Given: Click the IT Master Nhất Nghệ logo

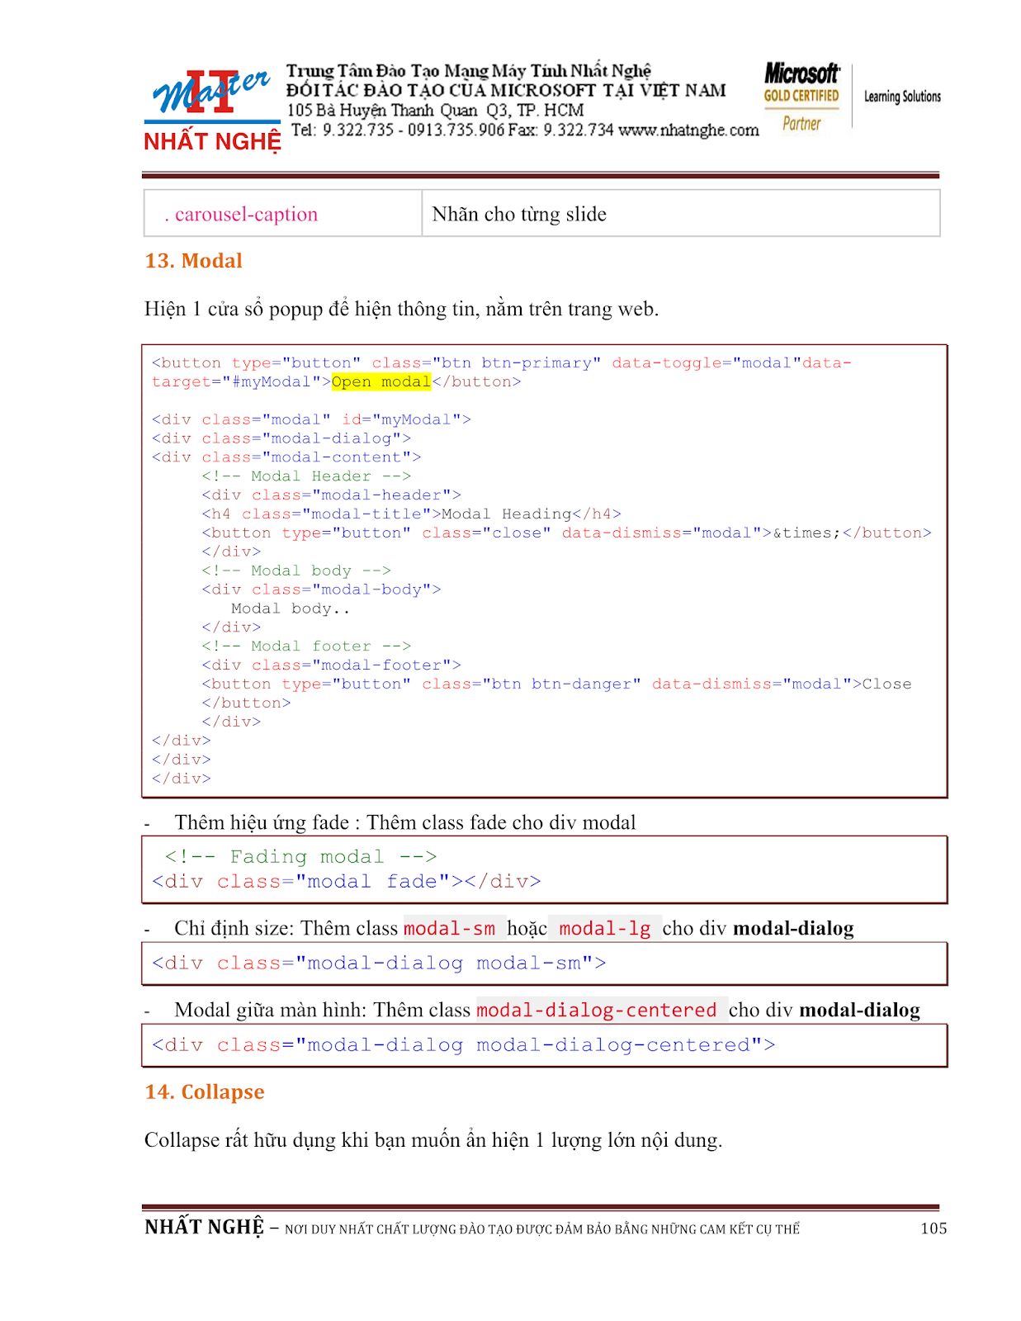Looking at the screenshot, I should pos(211,111).
